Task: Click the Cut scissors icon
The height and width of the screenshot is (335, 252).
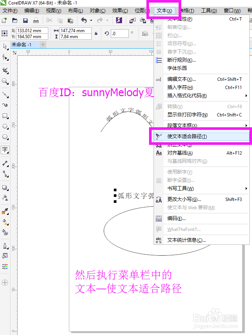Action: point(49,21)
